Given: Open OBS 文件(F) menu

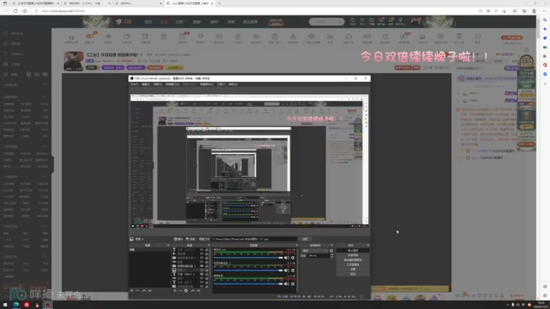Looking at the screenshot, I should coord(134,84).
